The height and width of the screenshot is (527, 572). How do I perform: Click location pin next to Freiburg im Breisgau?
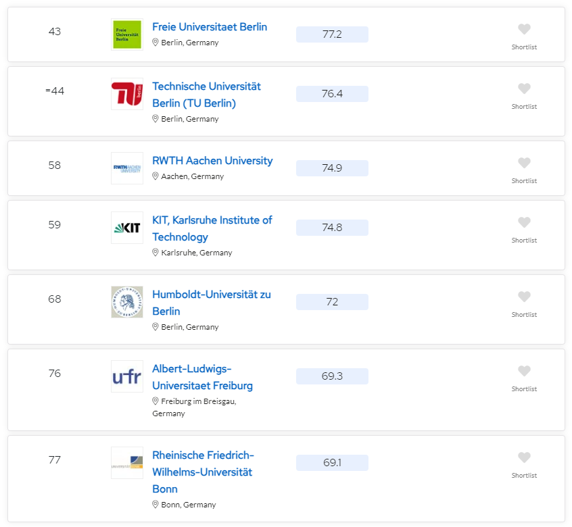click(155, 401)
